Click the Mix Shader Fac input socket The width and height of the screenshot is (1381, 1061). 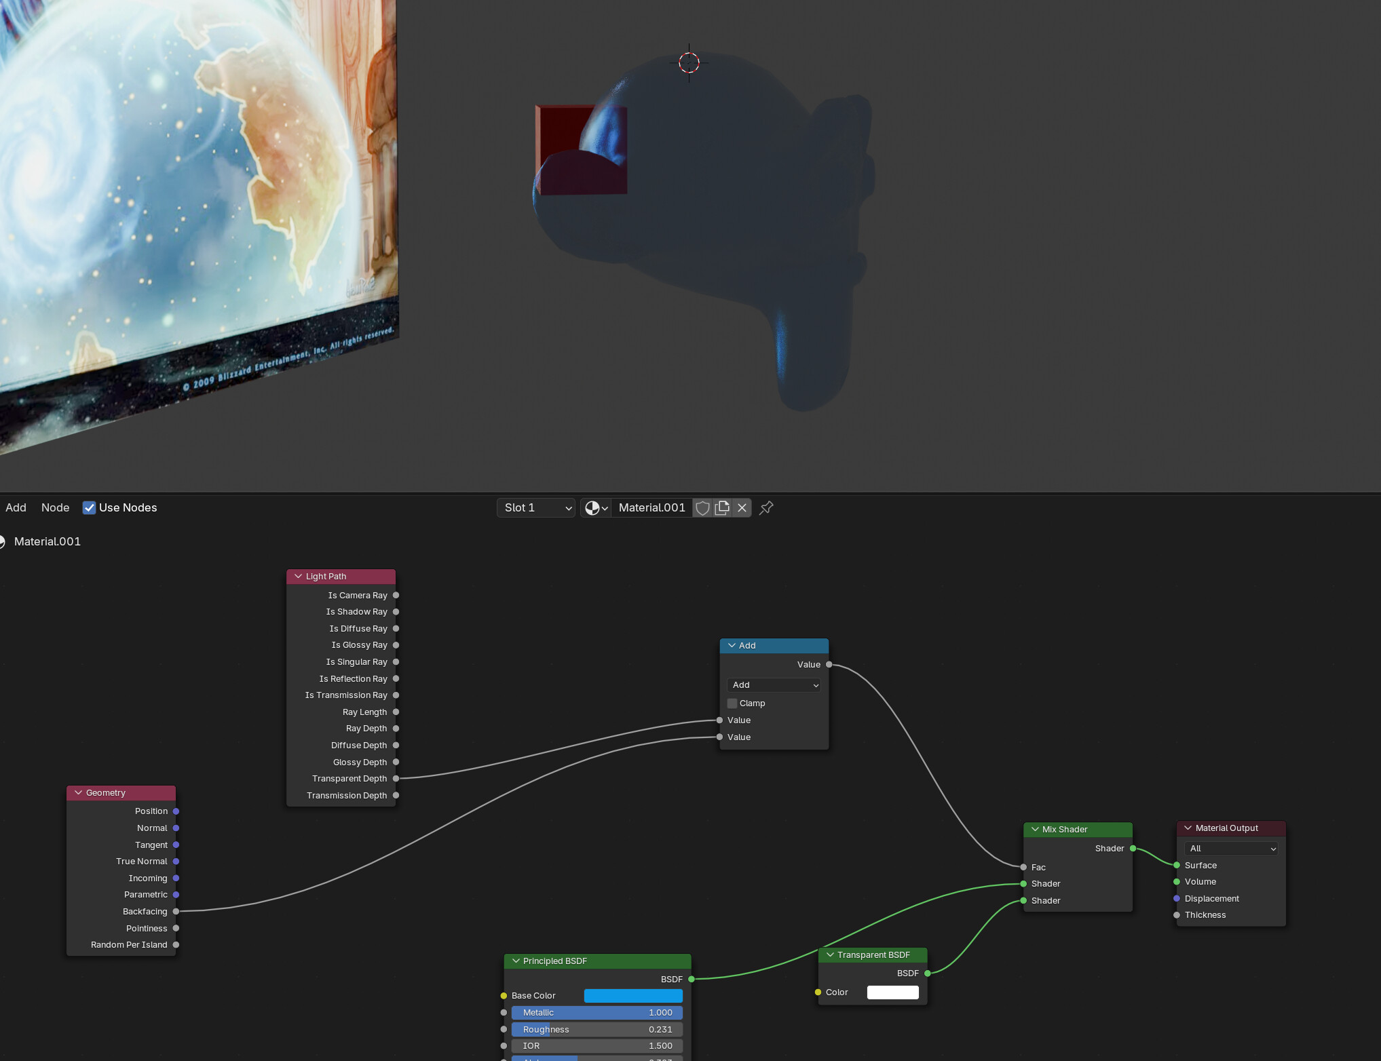click(1023, 867)
